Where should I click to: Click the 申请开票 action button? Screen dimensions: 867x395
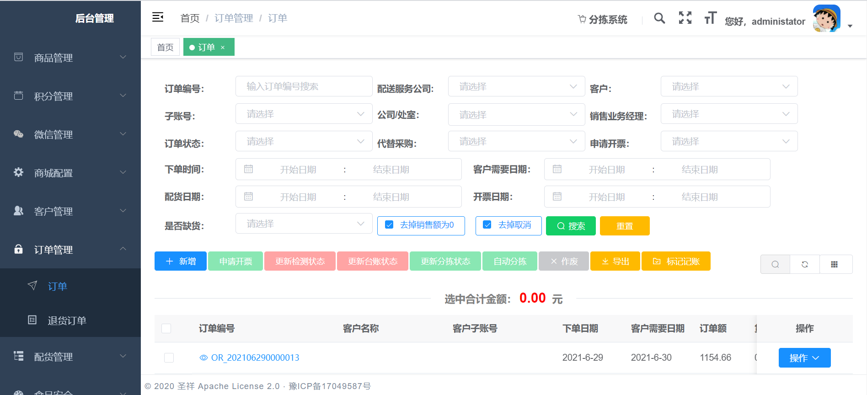pyautogui.click(x=235, y=261)
